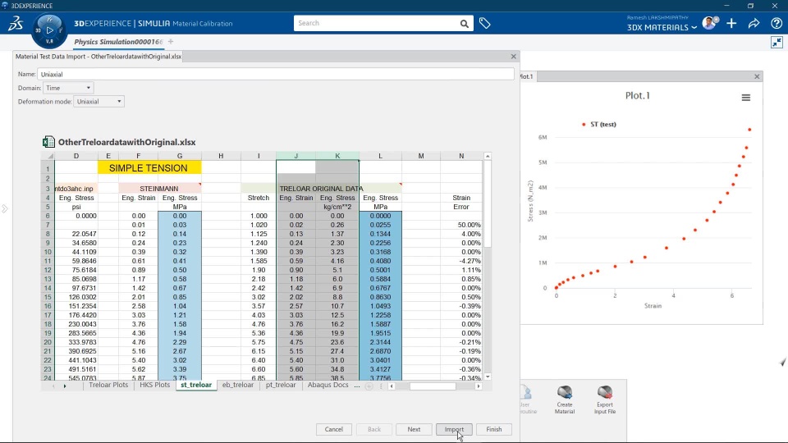Click the cell with value 0.0255

point(380,225)
